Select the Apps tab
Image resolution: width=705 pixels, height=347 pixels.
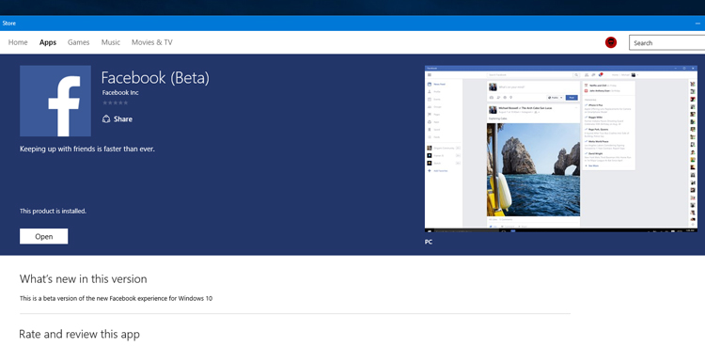(x=48, y=42)
